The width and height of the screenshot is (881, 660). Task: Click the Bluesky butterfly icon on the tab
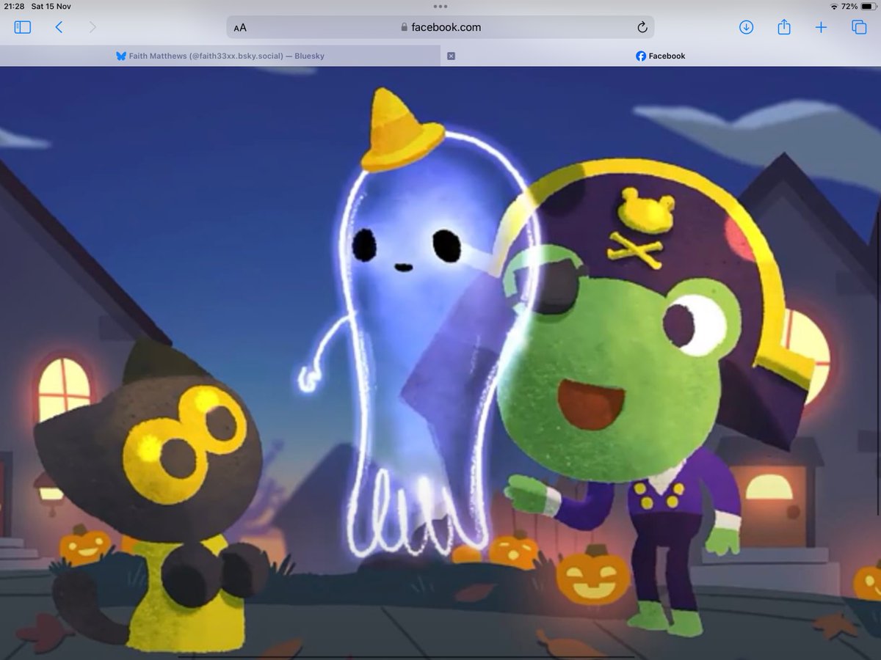click(x=120, y=55)
